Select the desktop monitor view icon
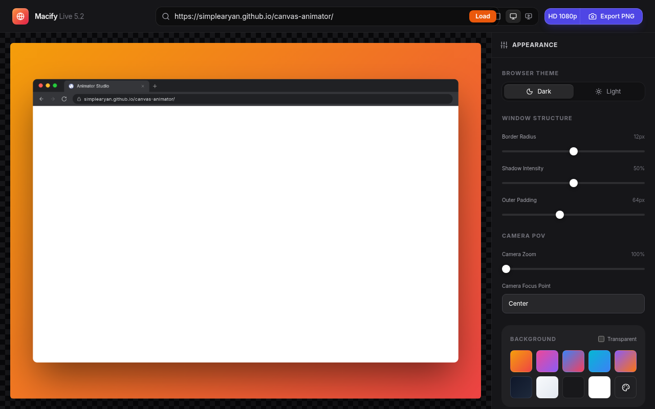The height and width of the screenshot is (409, 655). tap(513, 16)
